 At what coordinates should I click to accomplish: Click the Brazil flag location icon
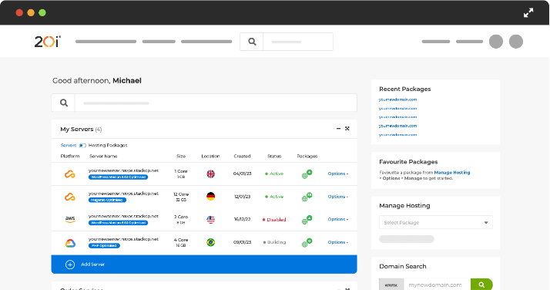[210, 242]
